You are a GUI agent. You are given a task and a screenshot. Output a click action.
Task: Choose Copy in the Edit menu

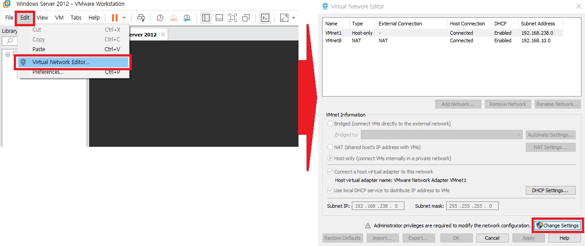pos(73,40)
